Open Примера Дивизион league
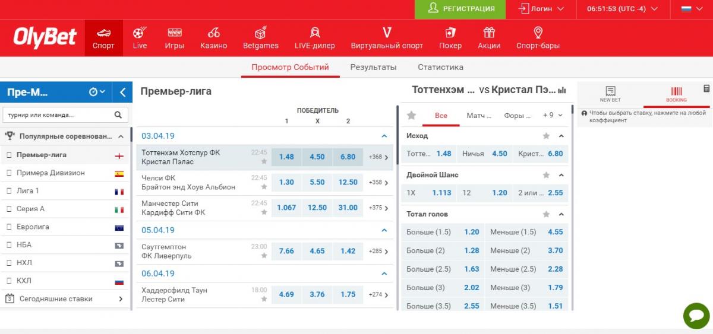This screenshot has height=334, width=713. pyautogui.click(x=65, y=173)
